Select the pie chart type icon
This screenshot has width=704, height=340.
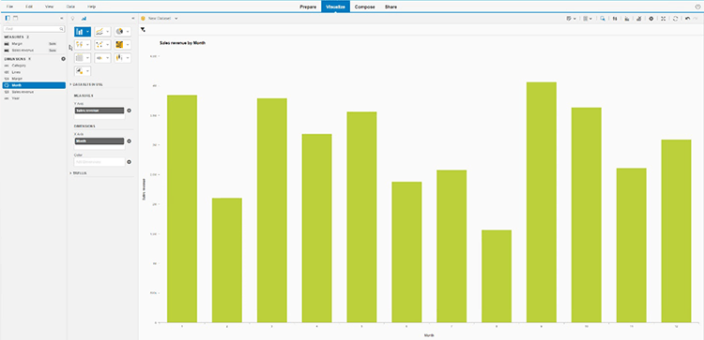click(x=119, y=32)
